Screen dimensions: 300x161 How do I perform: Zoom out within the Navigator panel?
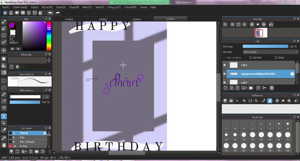(244, 25)
